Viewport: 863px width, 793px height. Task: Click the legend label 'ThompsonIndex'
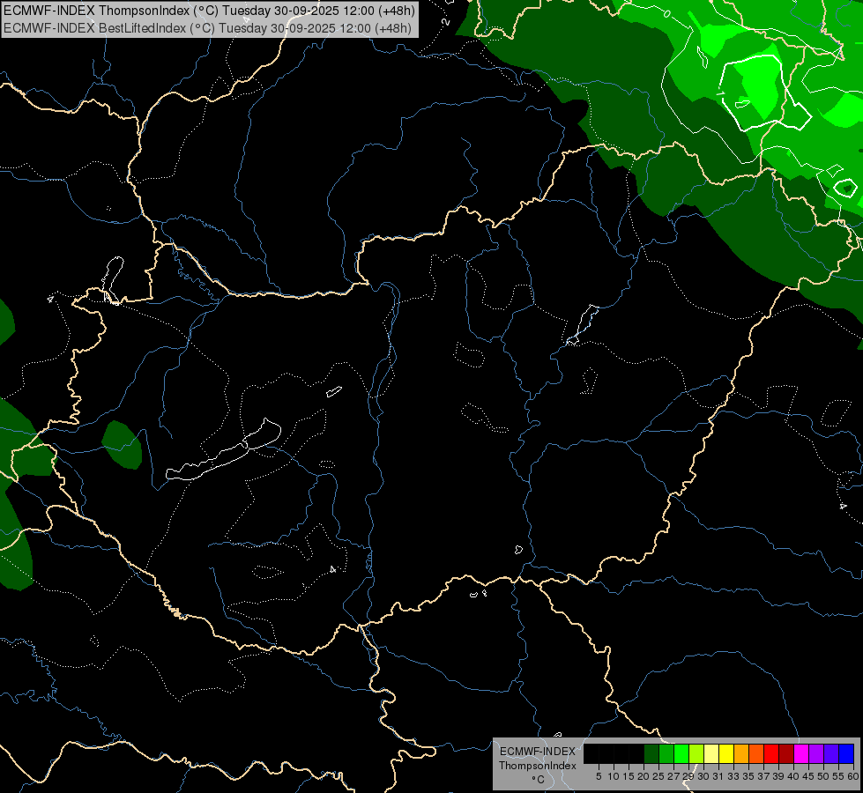click(x=538, y=766)
